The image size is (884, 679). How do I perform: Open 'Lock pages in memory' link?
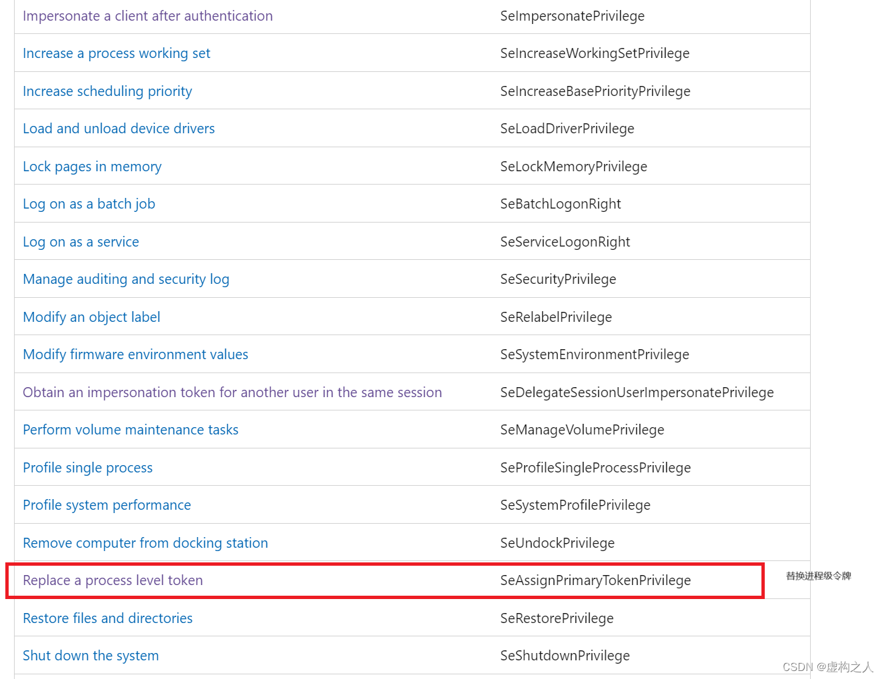point(92,167)
